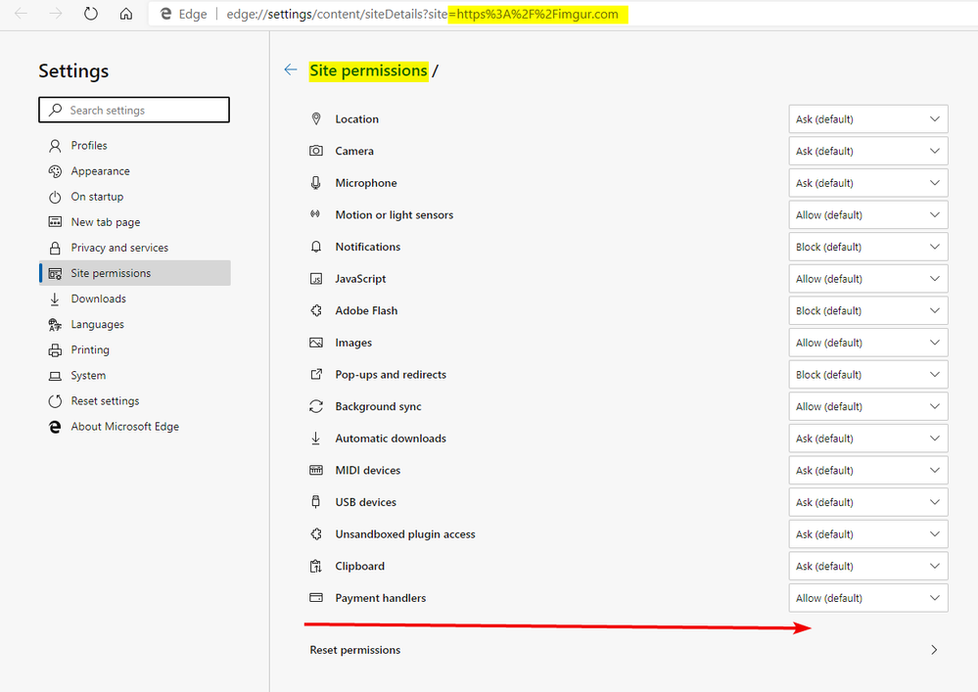Image resolution: width=978 pixels, height=692 pixels.
Task: Open the Notifications permission dropdown
Action: tap(868, 247)
